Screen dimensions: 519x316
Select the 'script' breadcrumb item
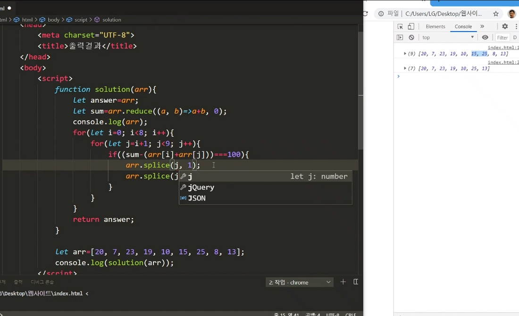click(x=81, y=20)
